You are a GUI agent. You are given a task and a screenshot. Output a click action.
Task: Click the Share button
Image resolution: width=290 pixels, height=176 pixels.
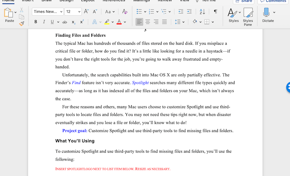(244, 1)
